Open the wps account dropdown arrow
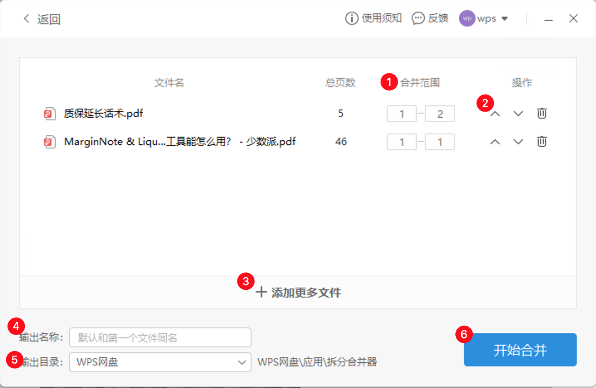Image resolution: width=596 pixels, height=388 pixels. click(505, 18)
